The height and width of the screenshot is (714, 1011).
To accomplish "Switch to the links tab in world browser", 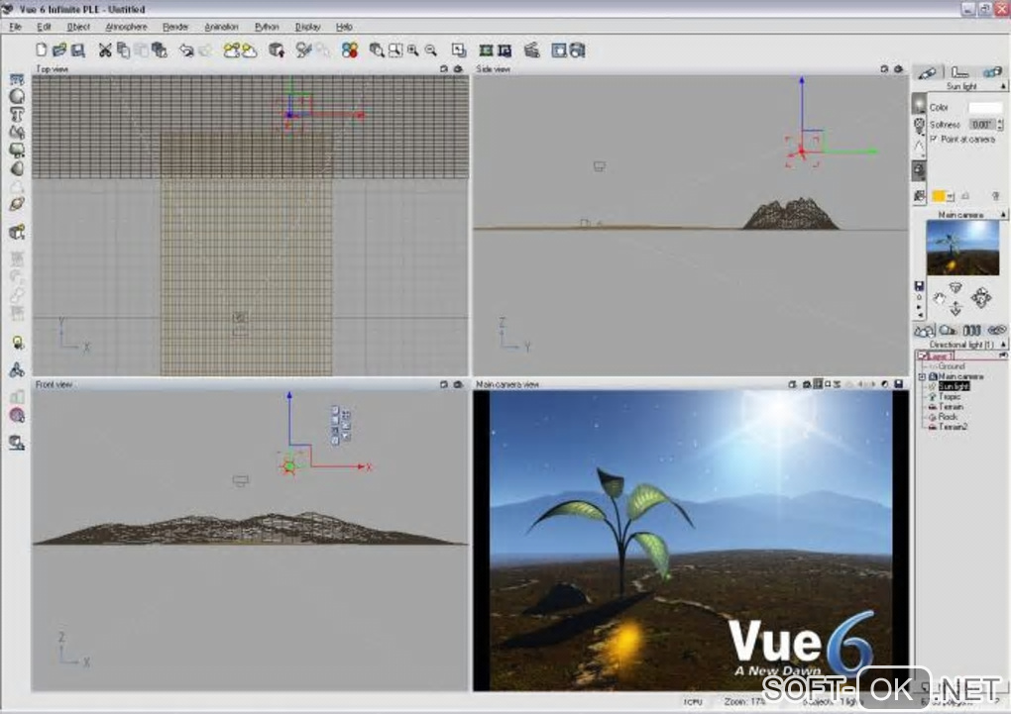I will coord(996,331).
